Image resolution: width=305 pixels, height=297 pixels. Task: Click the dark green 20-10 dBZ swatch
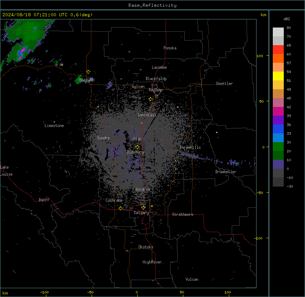coord(278,156)
